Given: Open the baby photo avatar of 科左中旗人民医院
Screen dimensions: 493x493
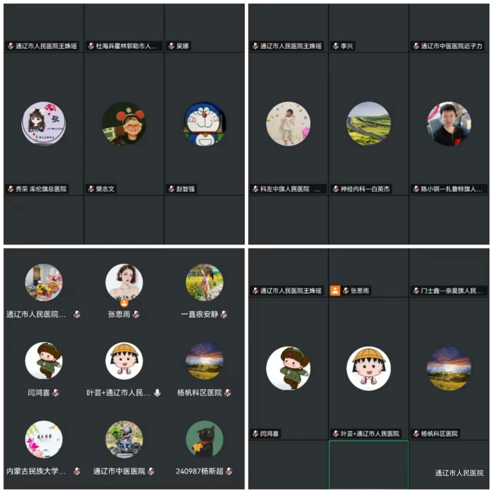Looking at the screenshot, I should (x=288, y=124).
